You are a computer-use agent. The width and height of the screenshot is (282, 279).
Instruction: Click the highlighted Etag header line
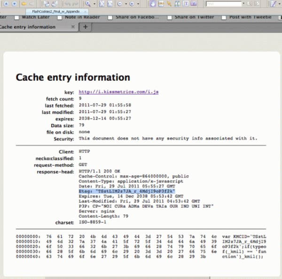[x=127, y=191]
